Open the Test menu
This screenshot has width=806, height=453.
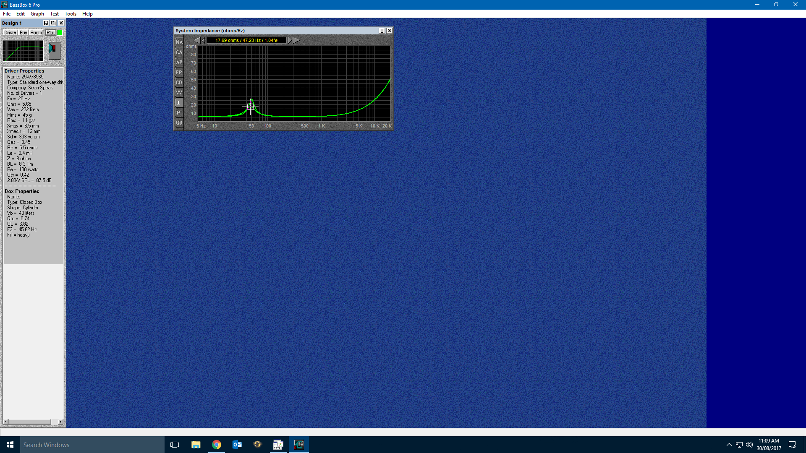tap(55, 14)
